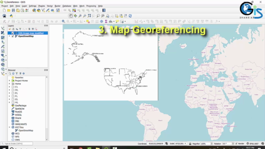Open the Processing Toolbox gear icon
The width and height of the screenshot is (265, 149).
point(101,22)
